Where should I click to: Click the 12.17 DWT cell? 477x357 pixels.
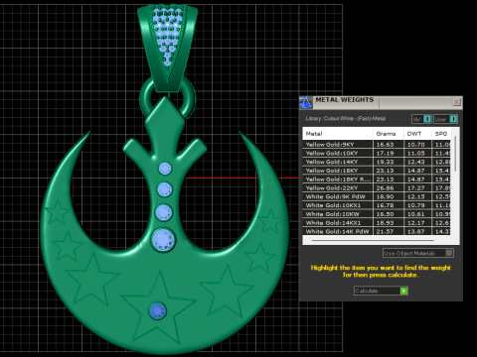[416, 223]
